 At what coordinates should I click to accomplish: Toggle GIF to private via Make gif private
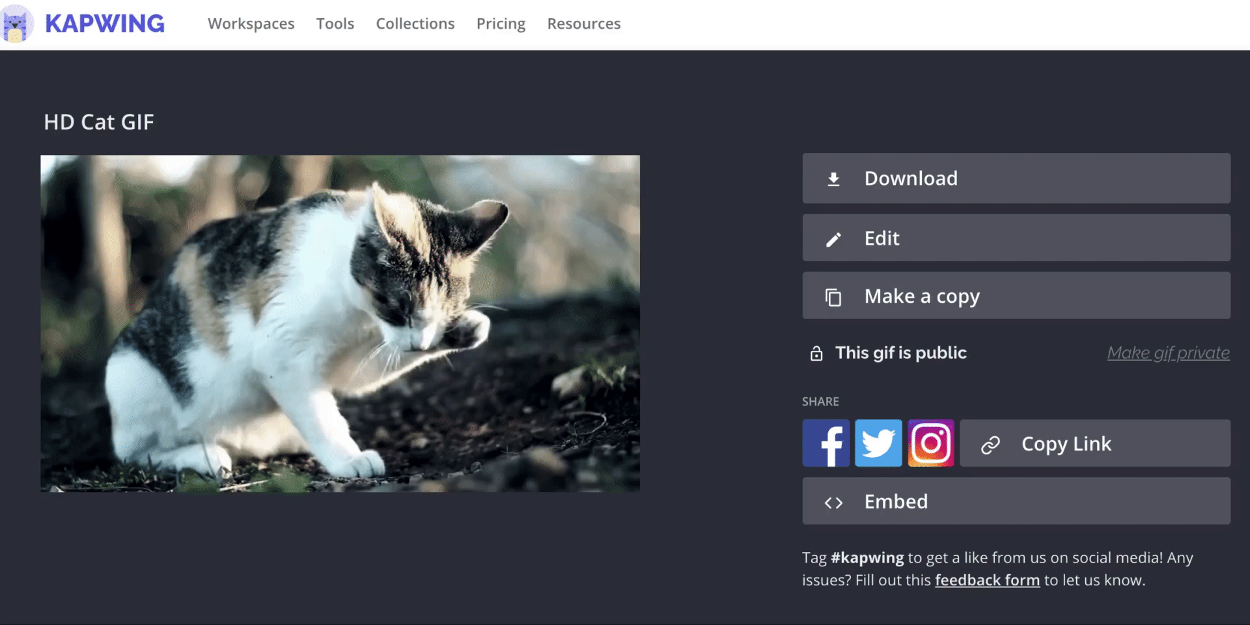[1168, 353]
